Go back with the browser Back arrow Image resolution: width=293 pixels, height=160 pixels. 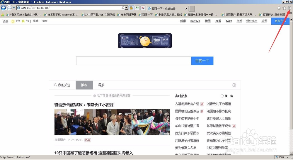[3, 8]
